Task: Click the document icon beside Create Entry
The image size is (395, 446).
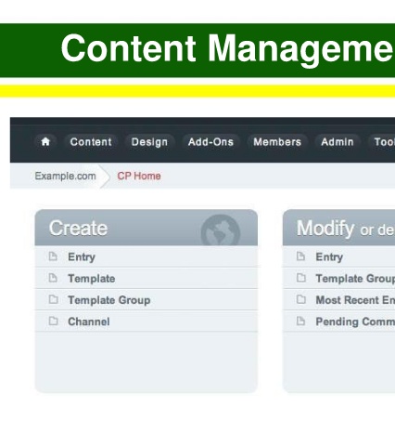Action: 53,256
